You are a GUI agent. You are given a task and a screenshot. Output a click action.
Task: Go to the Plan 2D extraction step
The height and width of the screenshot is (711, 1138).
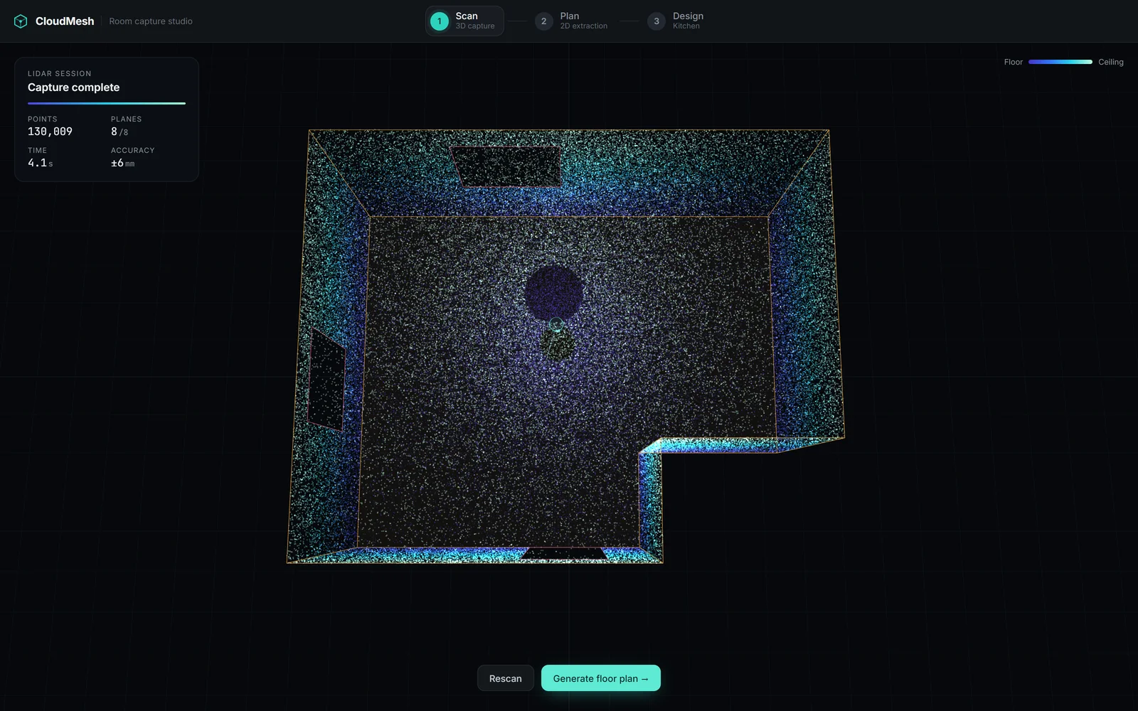573,21
